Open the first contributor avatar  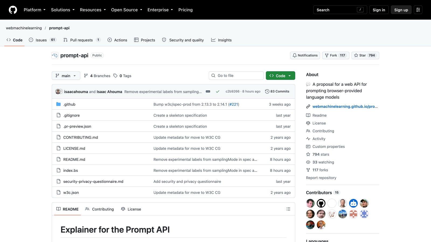pyautogui.click(x=310, y=203)
